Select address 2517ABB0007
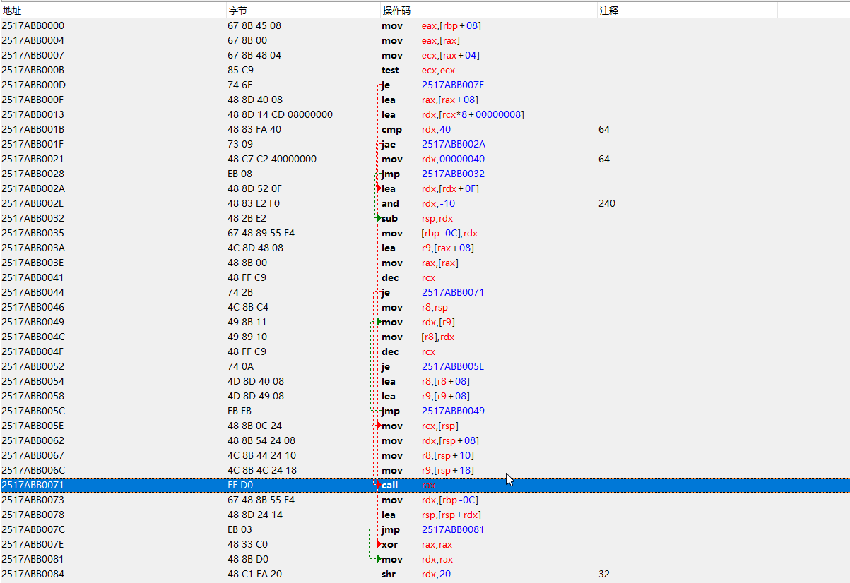Screen dimensions: 850x583 [33, 55]
